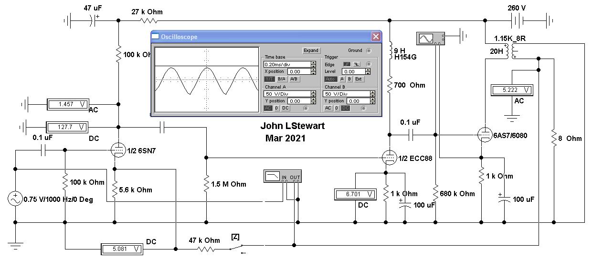Select the 680 k Ohm resistor
Image resolution: width=592 pixels, height=259 pixels.
(435, 193)
